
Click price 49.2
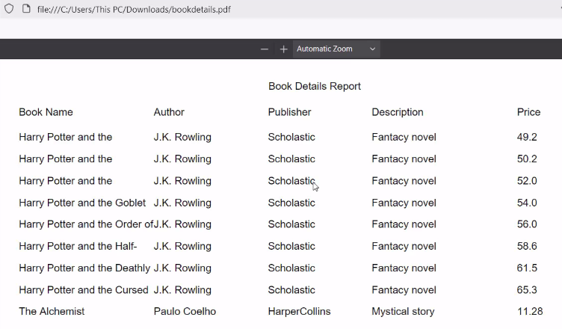[x=527, y=137]
